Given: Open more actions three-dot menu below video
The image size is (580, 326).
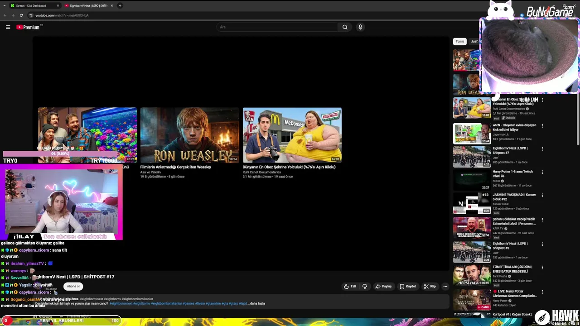Looking at the screenshot, I should click(x=445, y=286).
